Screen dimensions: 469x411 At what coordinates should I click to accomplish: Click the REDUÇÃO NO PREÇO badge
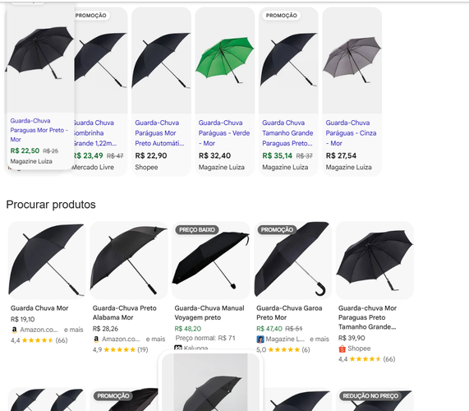[x=370, y=395]
